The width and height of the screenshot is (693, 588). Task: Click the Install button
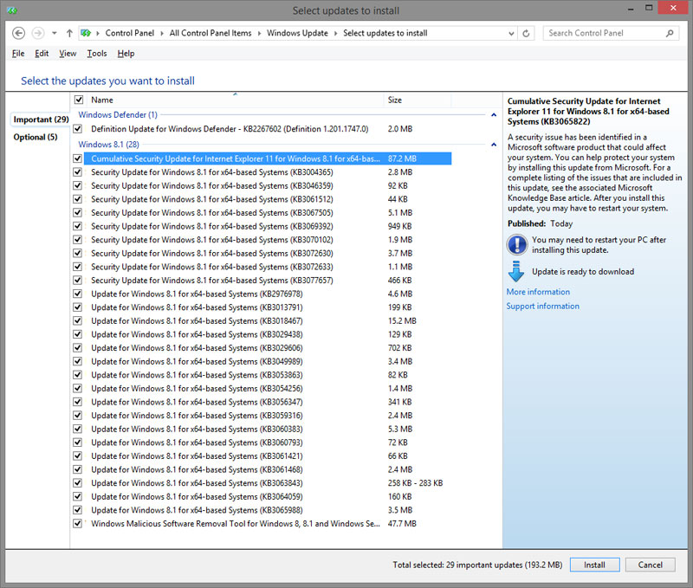click(594, 565)
